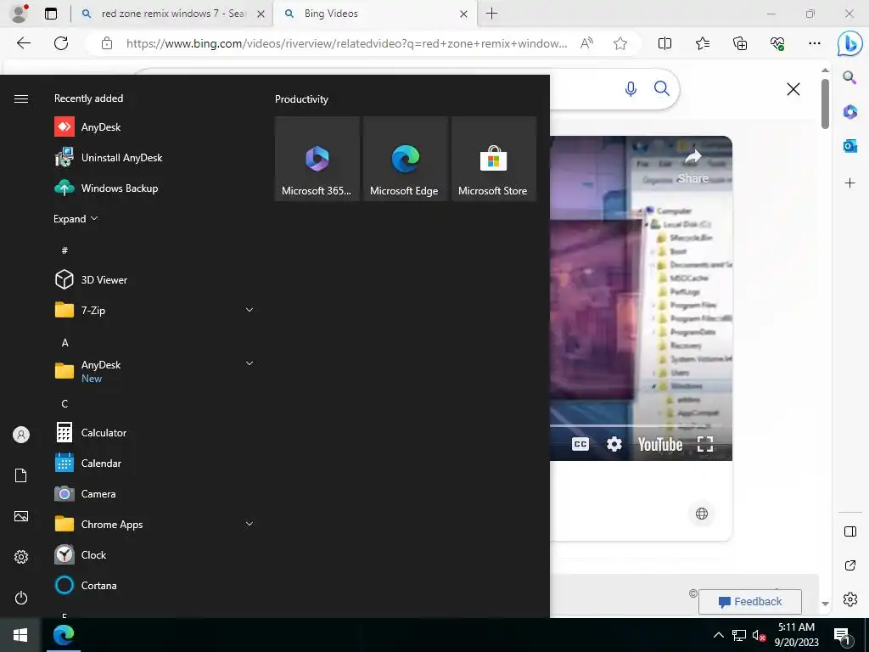Click network icon in system tray
The width and height of the screenshot is (869, 652).
click(739, 635)
